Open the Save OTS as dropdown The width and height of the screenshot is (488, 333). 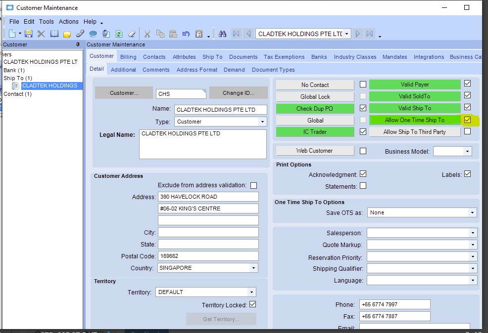click(473, 213)
